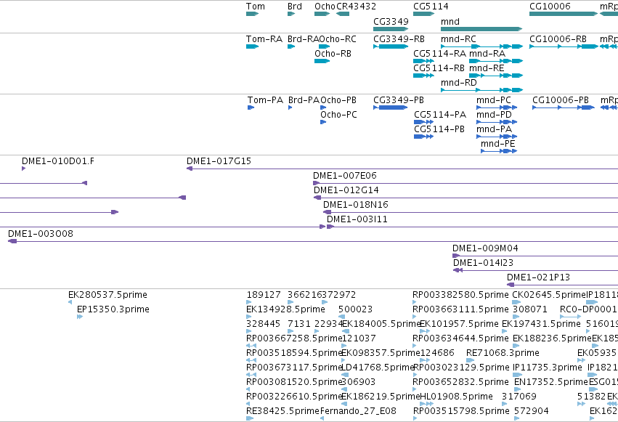Click the mnd-PD protein label
The image size is (618, 422).
494,115
